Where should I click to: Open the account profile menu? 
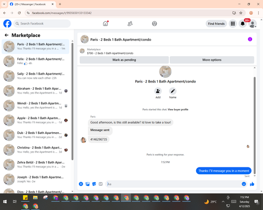[252, 24]
